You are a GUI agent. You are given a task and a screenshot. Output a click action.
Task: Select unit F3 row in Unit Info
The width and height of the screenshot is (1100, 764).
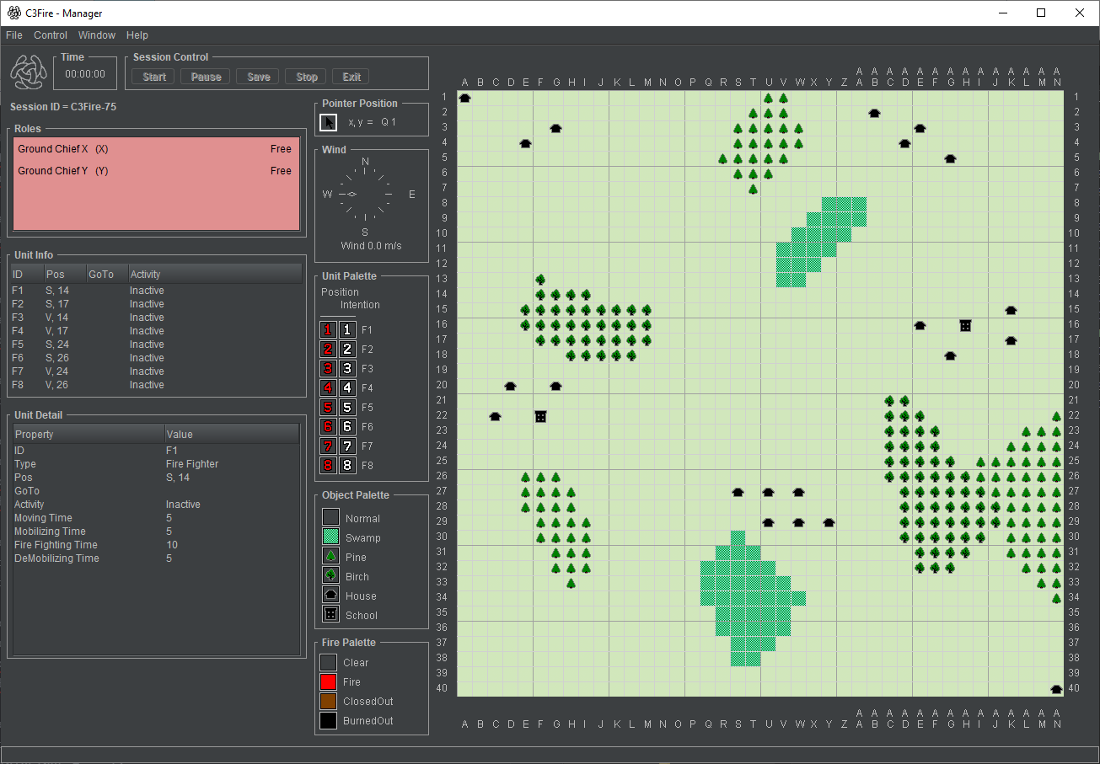pyautogui.click(x=155, y=318)
